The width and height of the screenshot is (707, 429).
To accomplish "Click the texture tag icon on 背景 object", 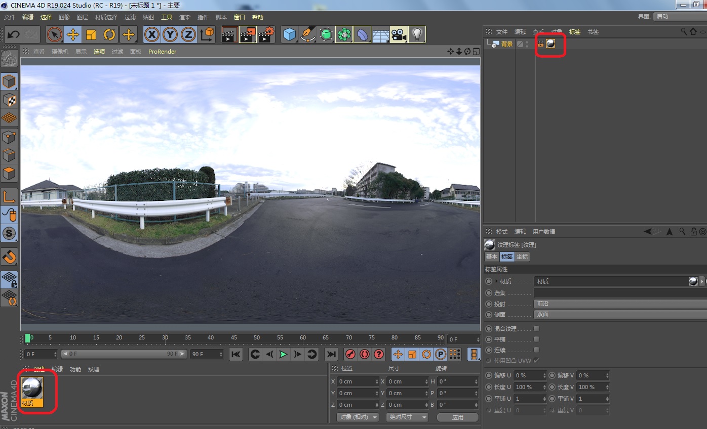I will click(x=550, y=44).
